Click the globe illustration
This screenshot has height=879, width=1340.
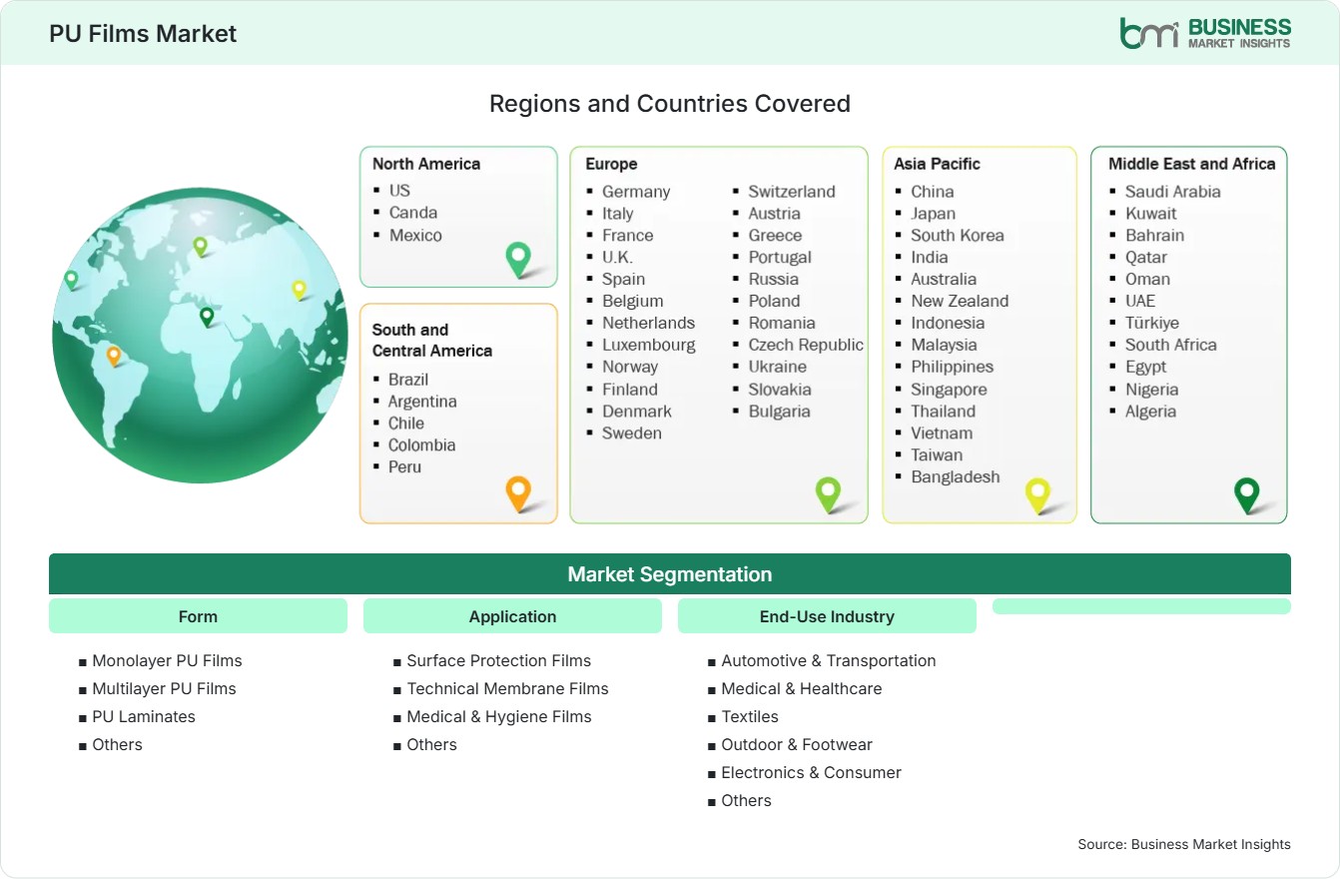click(200, 336)
